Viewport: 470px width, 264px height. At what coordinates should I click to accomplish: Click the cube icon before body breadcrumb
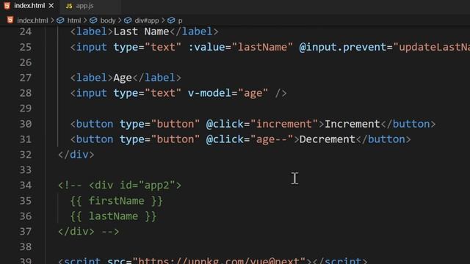[93, 21]
